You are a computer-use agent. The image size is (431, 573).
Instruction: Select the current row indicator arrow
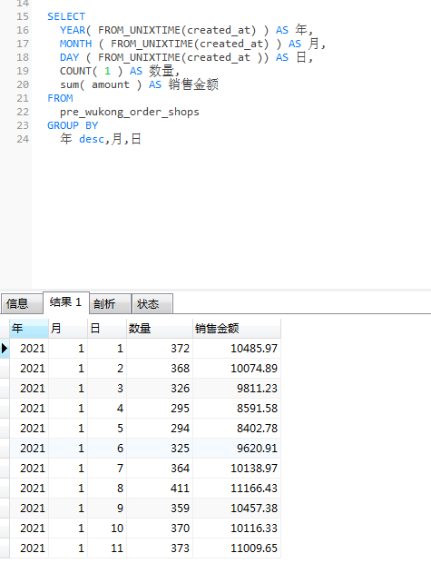pos(5,349)
